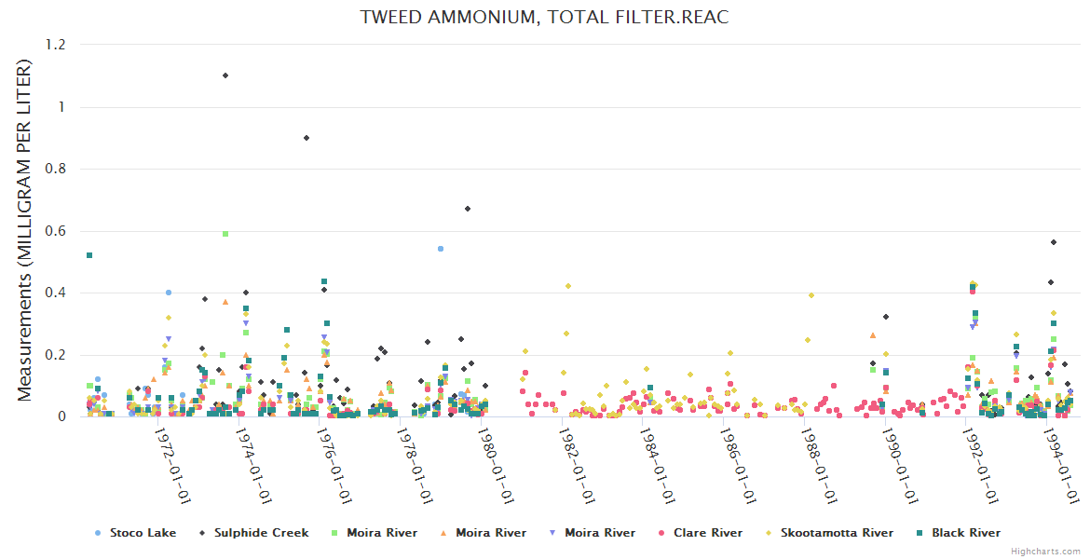Click the blue Stoco Lake point near 0.54

pos(441,249)
